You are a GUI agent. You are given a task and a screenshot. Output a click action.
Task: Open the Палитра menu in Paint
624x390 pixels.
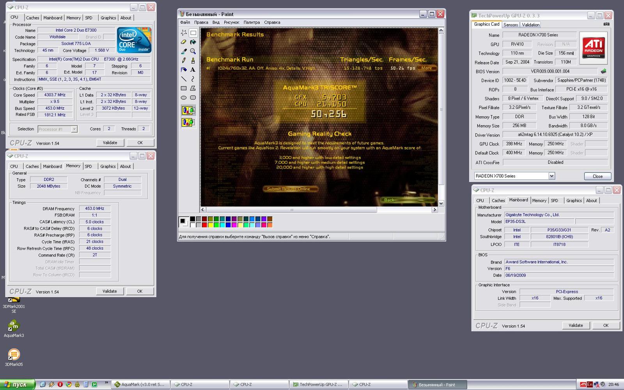click(252, 22)
